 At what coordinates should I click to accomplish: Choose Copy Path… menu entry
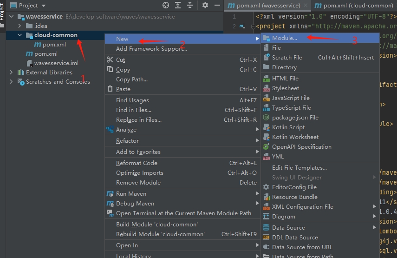(x=182, y=79)
